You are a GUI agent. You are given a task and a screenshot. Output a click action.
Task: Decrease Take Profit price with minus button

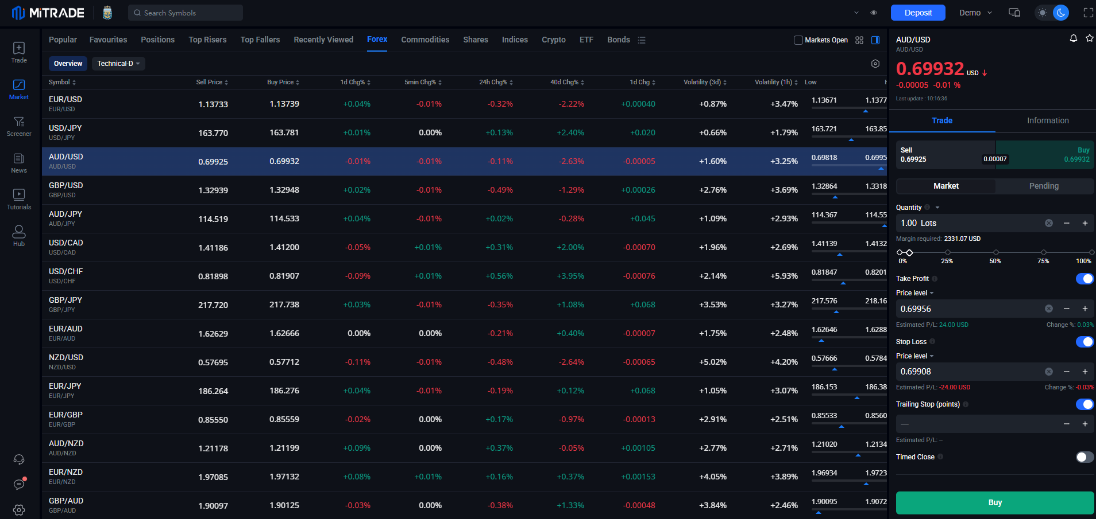[x=1067, y=309]
